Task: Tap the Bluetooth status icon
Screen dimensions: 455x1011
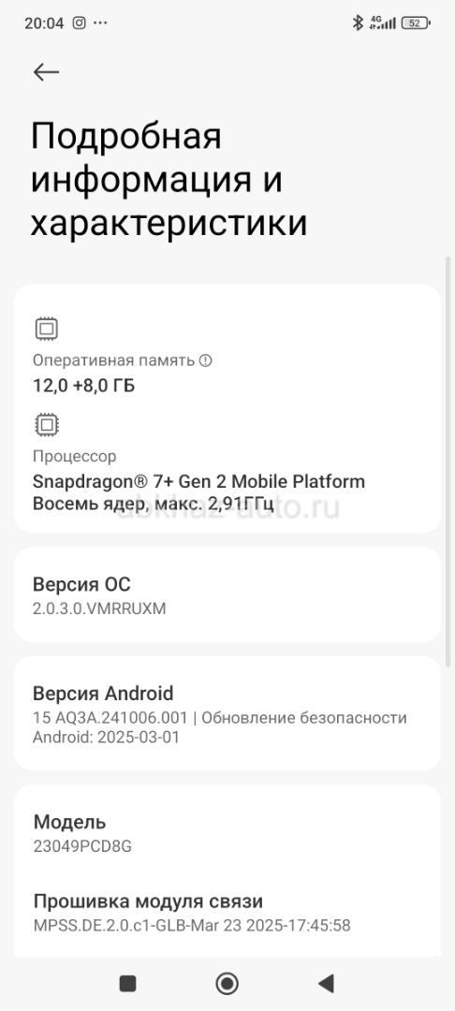Action: tap(357, 23)
